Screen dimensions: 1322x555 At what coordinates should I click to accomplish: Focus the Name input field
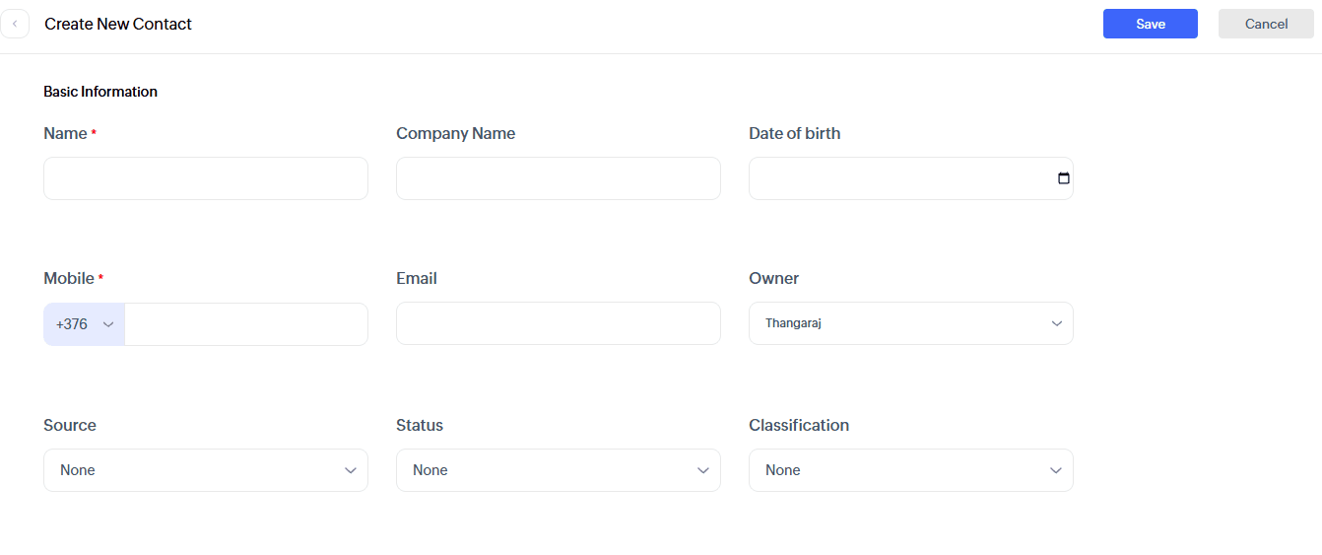click(x=206, y=178)
